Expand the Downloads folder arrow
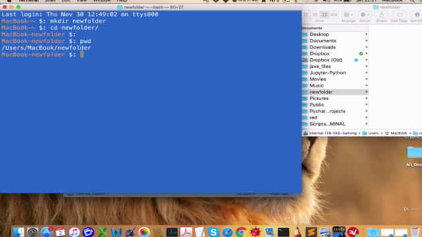The height and width of the screenshot is (237, 422). (x=367, y=47)
